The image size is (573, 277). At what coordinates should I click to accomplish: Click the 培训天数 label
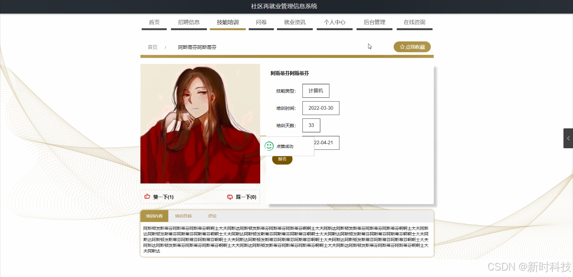click(286, 126)
